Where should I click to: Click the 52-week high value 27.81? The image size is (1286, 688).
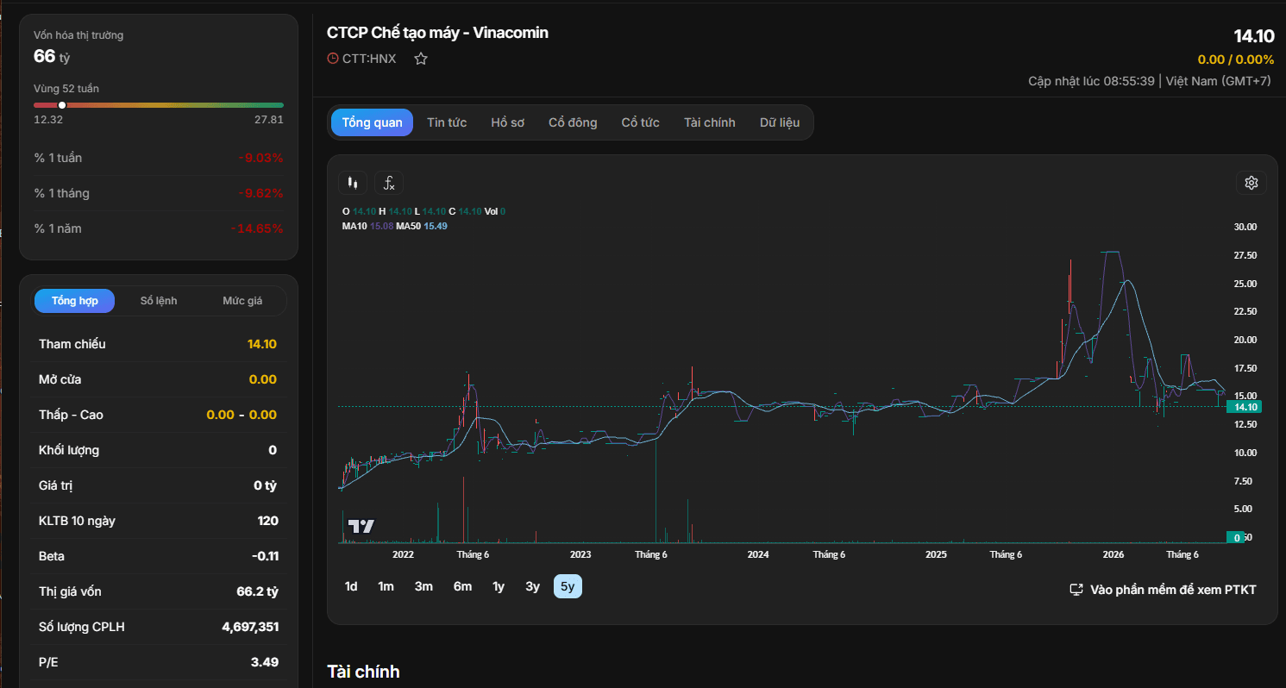(x=269, y=120)
